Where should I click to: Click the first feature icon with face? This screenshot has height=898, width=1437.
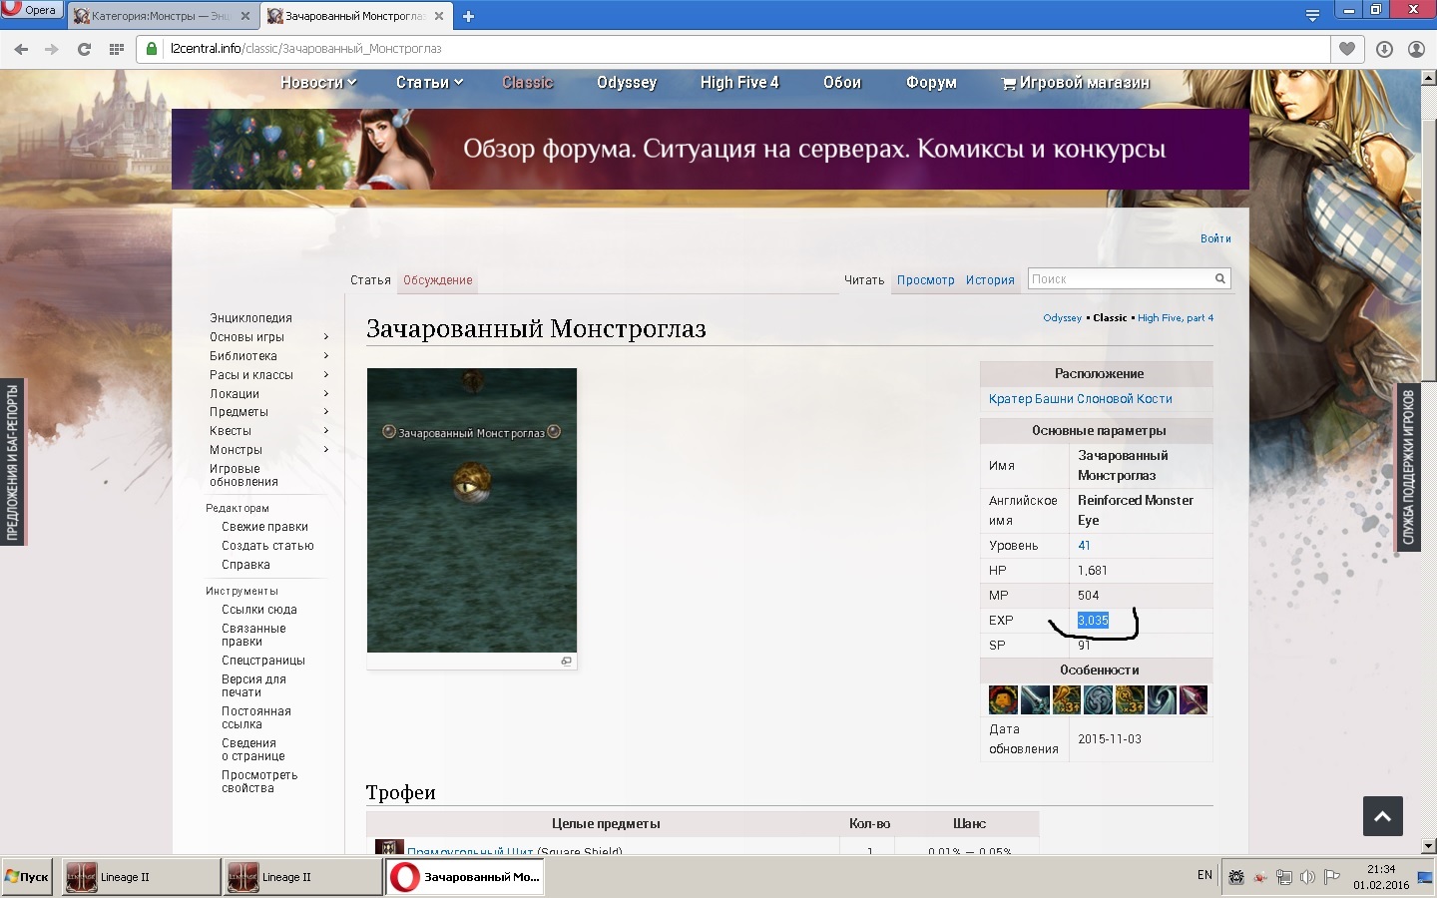pos(1003,699)
